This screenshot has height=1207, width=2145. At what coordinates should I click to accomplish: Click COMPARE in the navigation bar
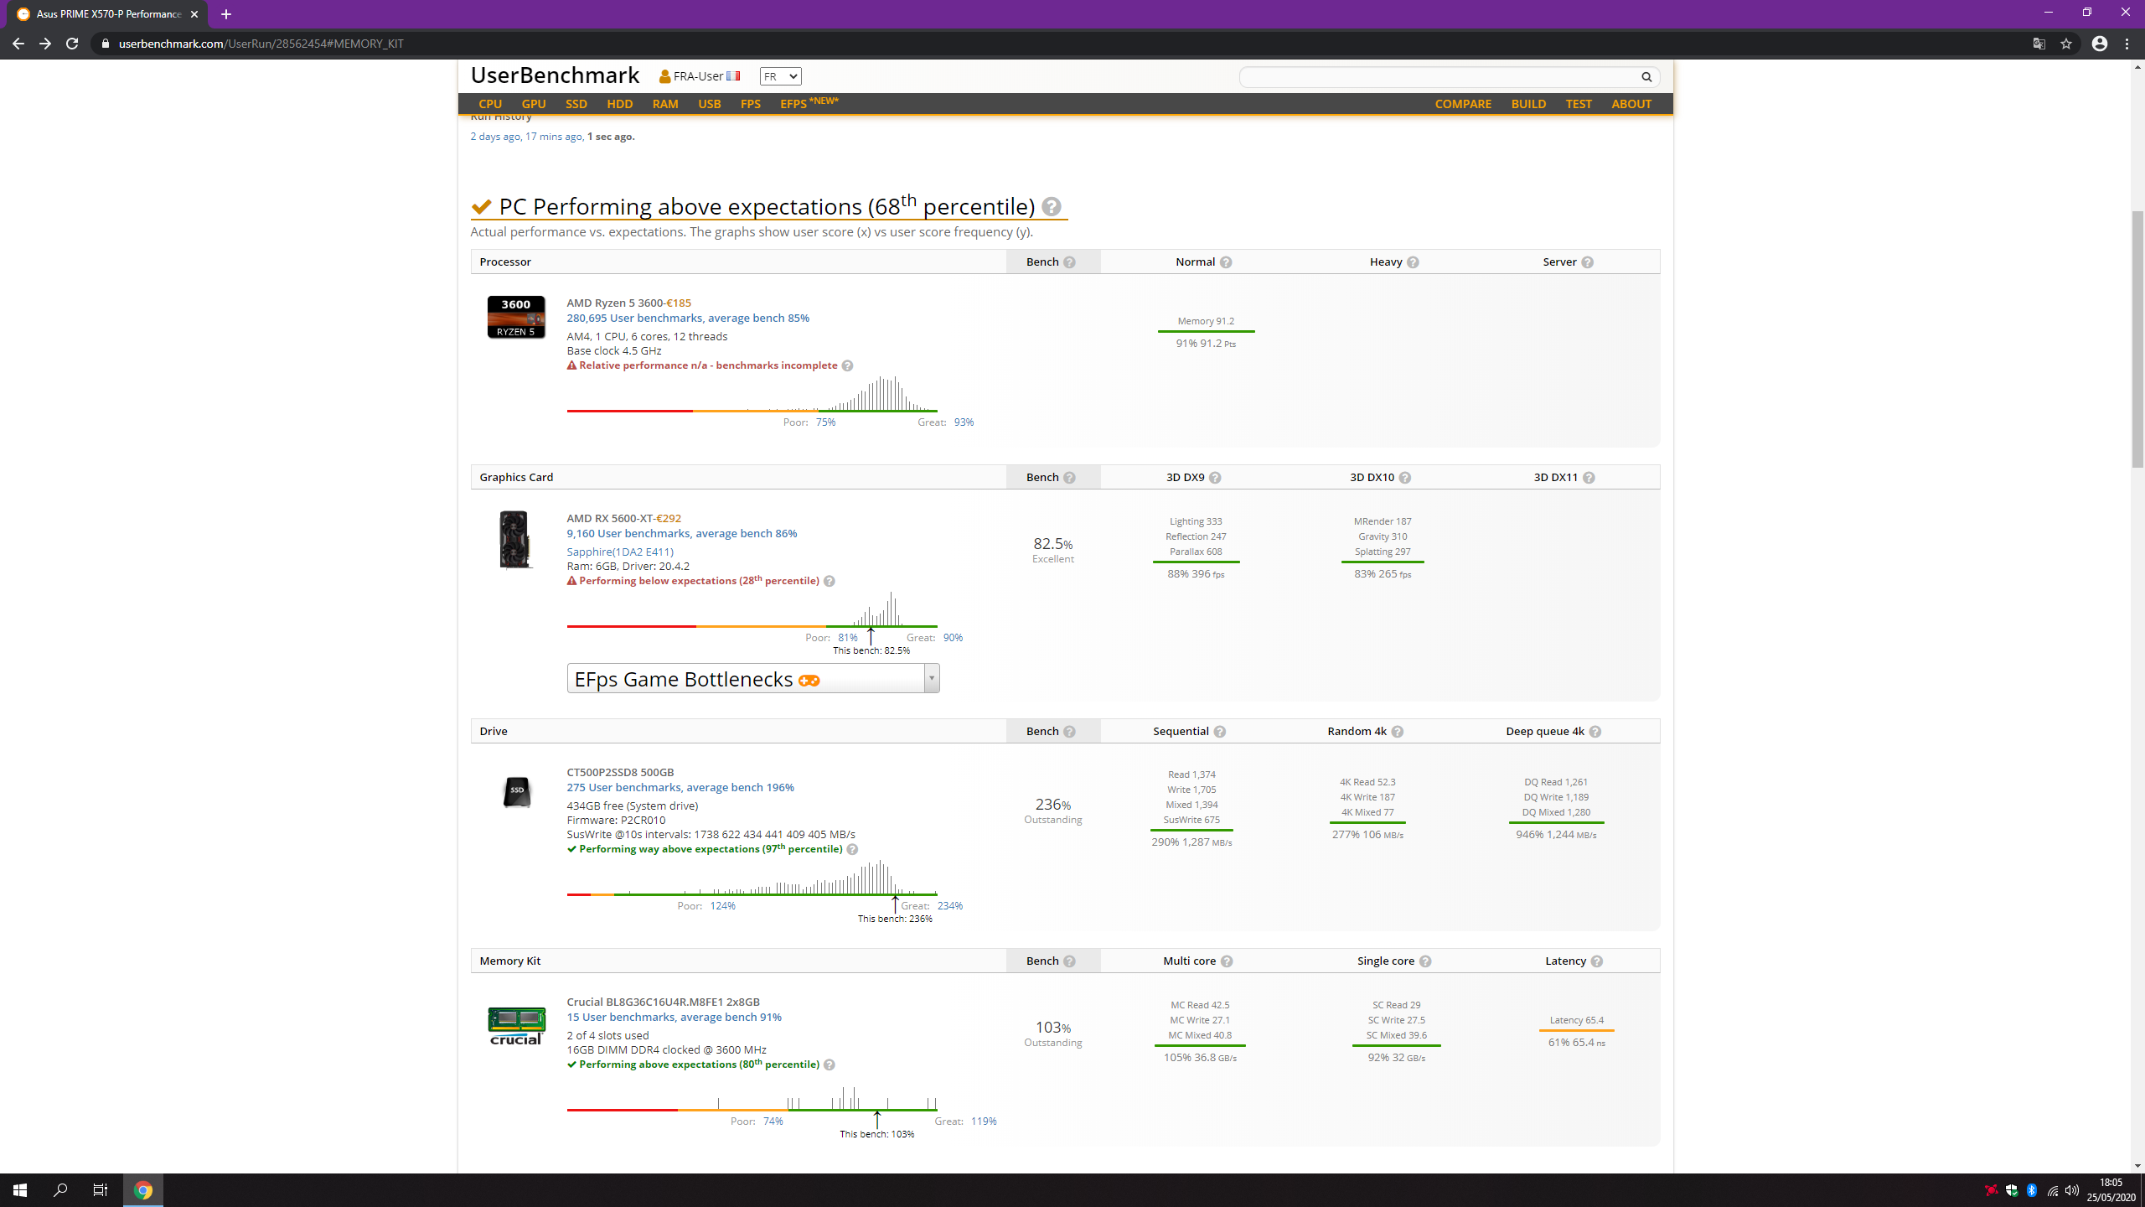[x=1463, y=104]
